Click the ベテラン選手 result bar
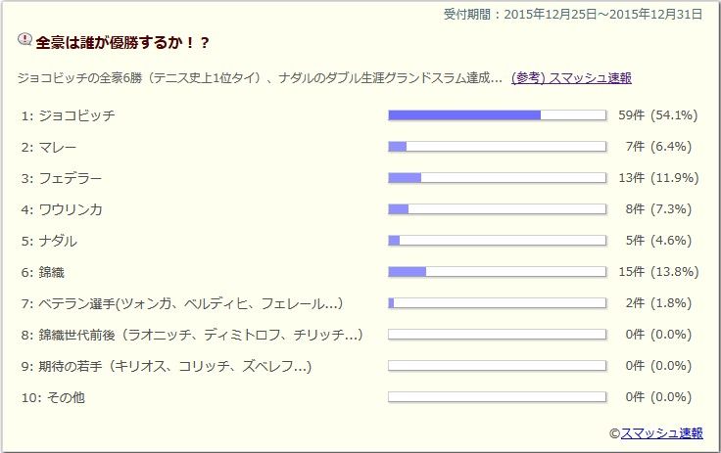 pos(497,303)
